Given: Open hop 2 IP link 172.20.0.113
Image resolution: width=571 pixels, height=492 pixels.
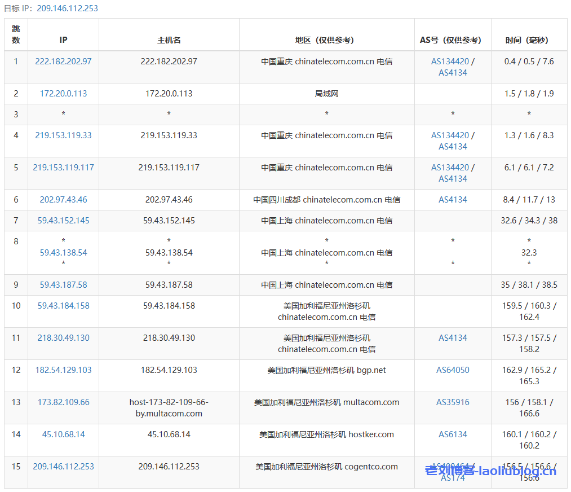Looking at the screenshot, I should coord(63,94).
